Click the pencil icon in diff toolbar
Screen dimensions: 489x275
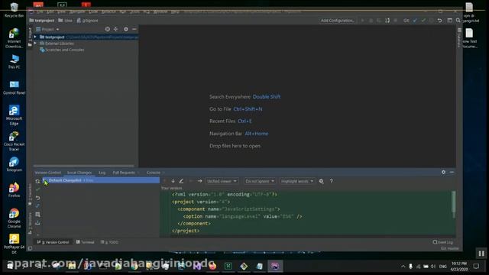[181, 181]
